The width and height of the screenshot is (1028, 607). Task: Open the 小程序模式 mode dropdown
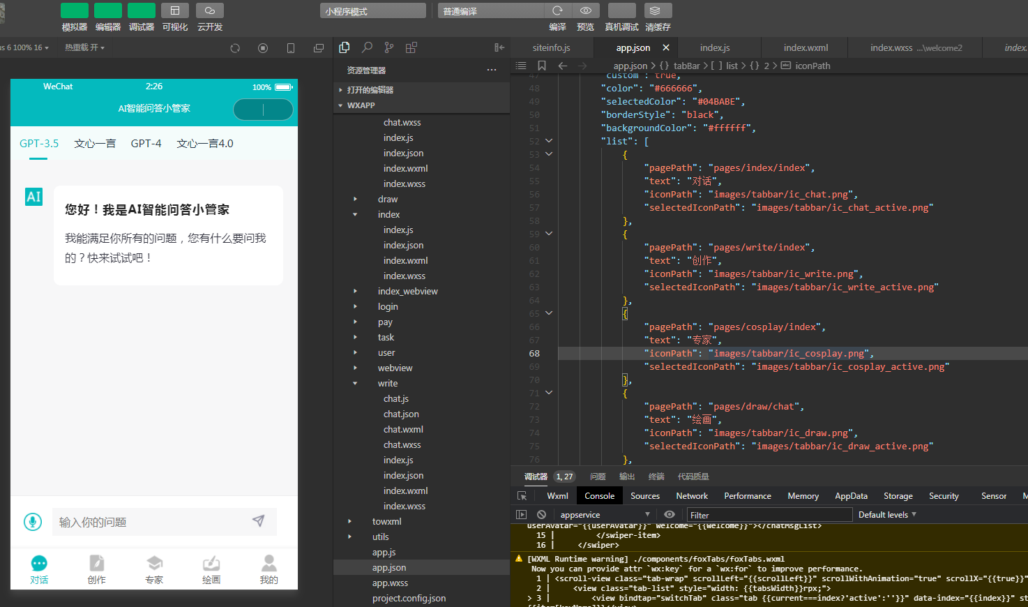372,11
